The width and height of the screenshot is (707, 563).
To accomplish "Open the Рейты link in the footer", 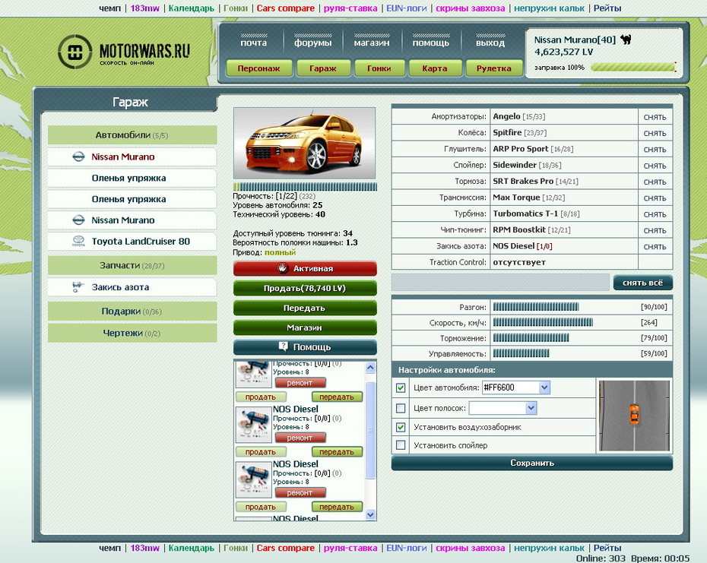I will click(x=607, y=548).
